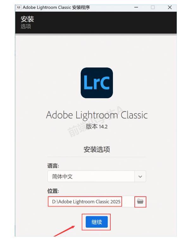Viewport: 192px width, 241px height.
Task: Expand the language chevron arrow
Action: (x=140, y=176)
